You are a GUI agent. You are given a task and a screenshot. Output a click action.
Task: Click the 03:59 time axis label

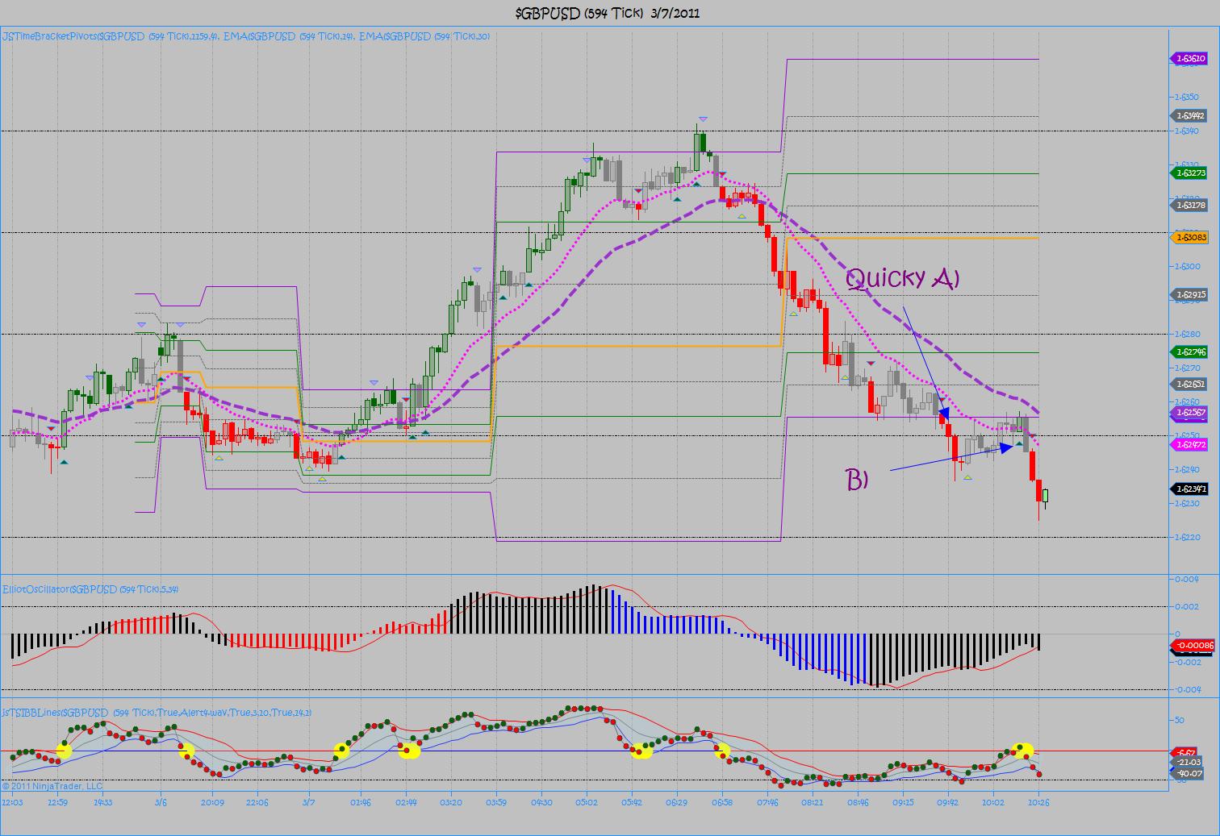pos(496,802)
